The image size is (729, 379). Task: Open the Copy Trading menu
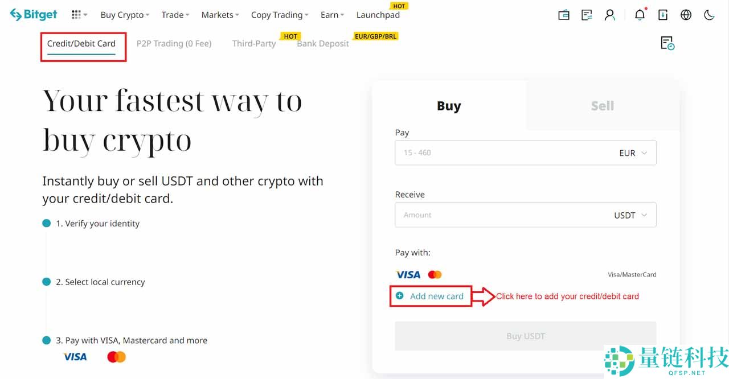[x=279, y=15]
